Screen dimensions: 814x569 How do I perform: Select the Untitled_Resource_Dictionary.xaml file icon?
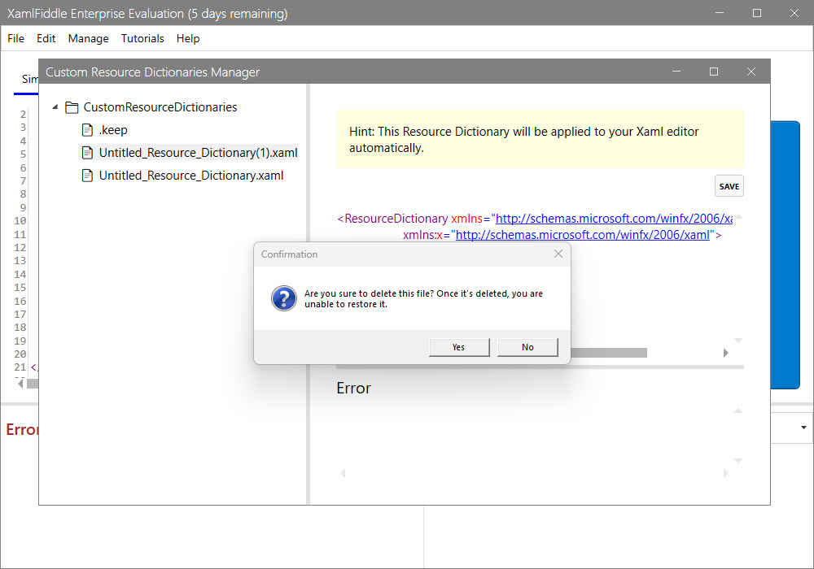click(88, 176)
